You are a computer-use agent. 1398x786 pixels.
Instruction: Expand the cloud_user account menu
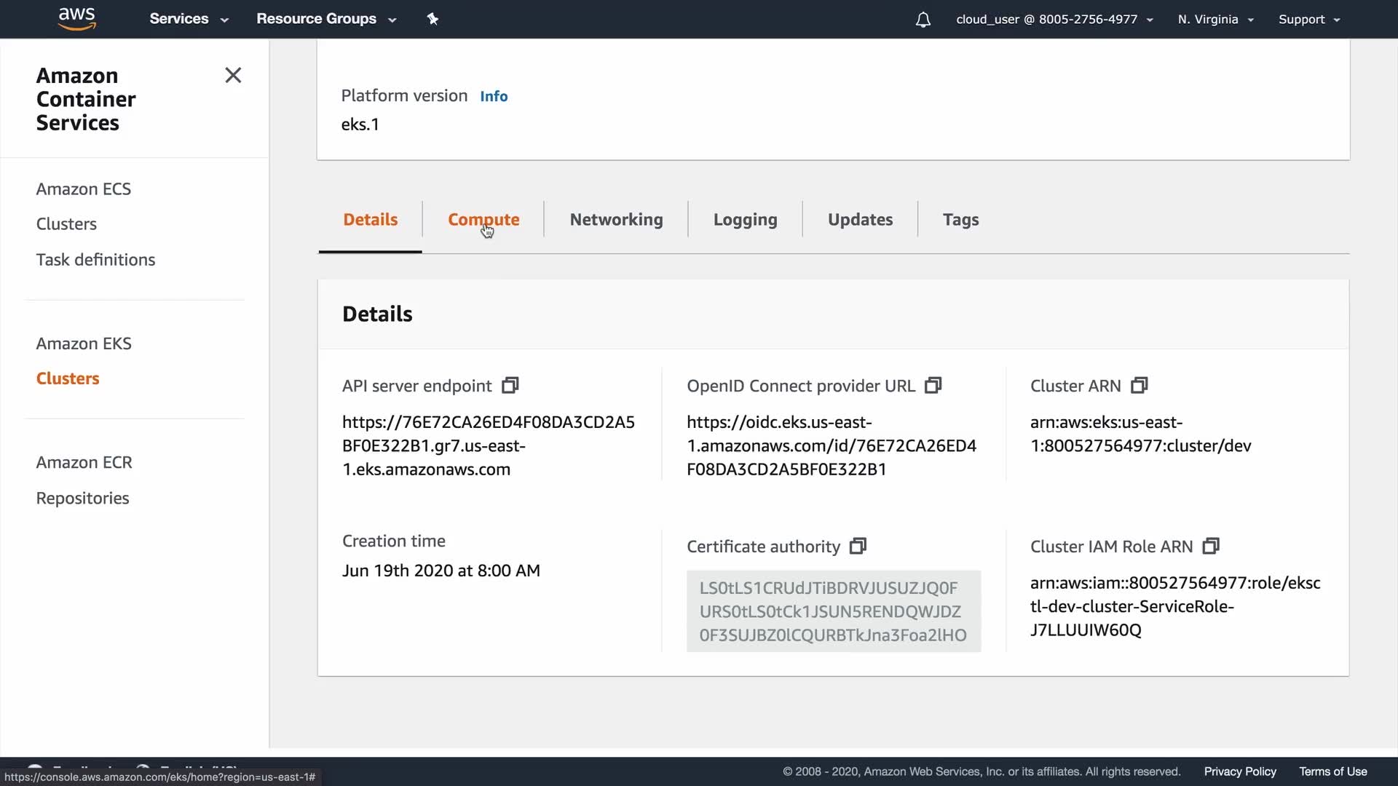1054,20
